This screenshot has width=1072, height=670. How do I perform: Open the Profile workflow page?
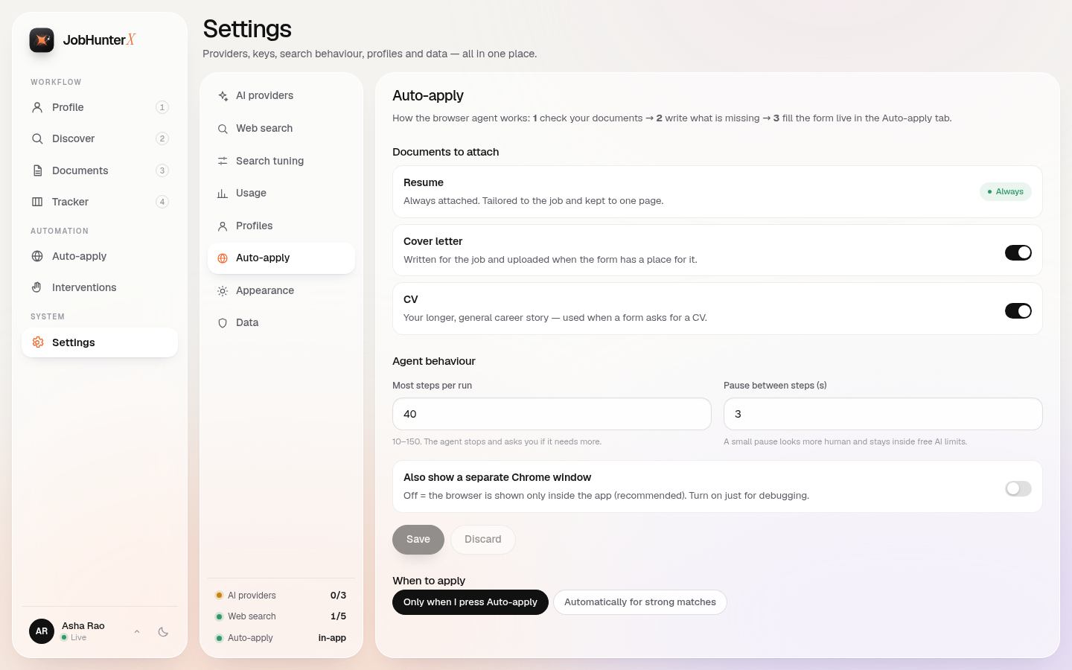[x=100, y=107]
